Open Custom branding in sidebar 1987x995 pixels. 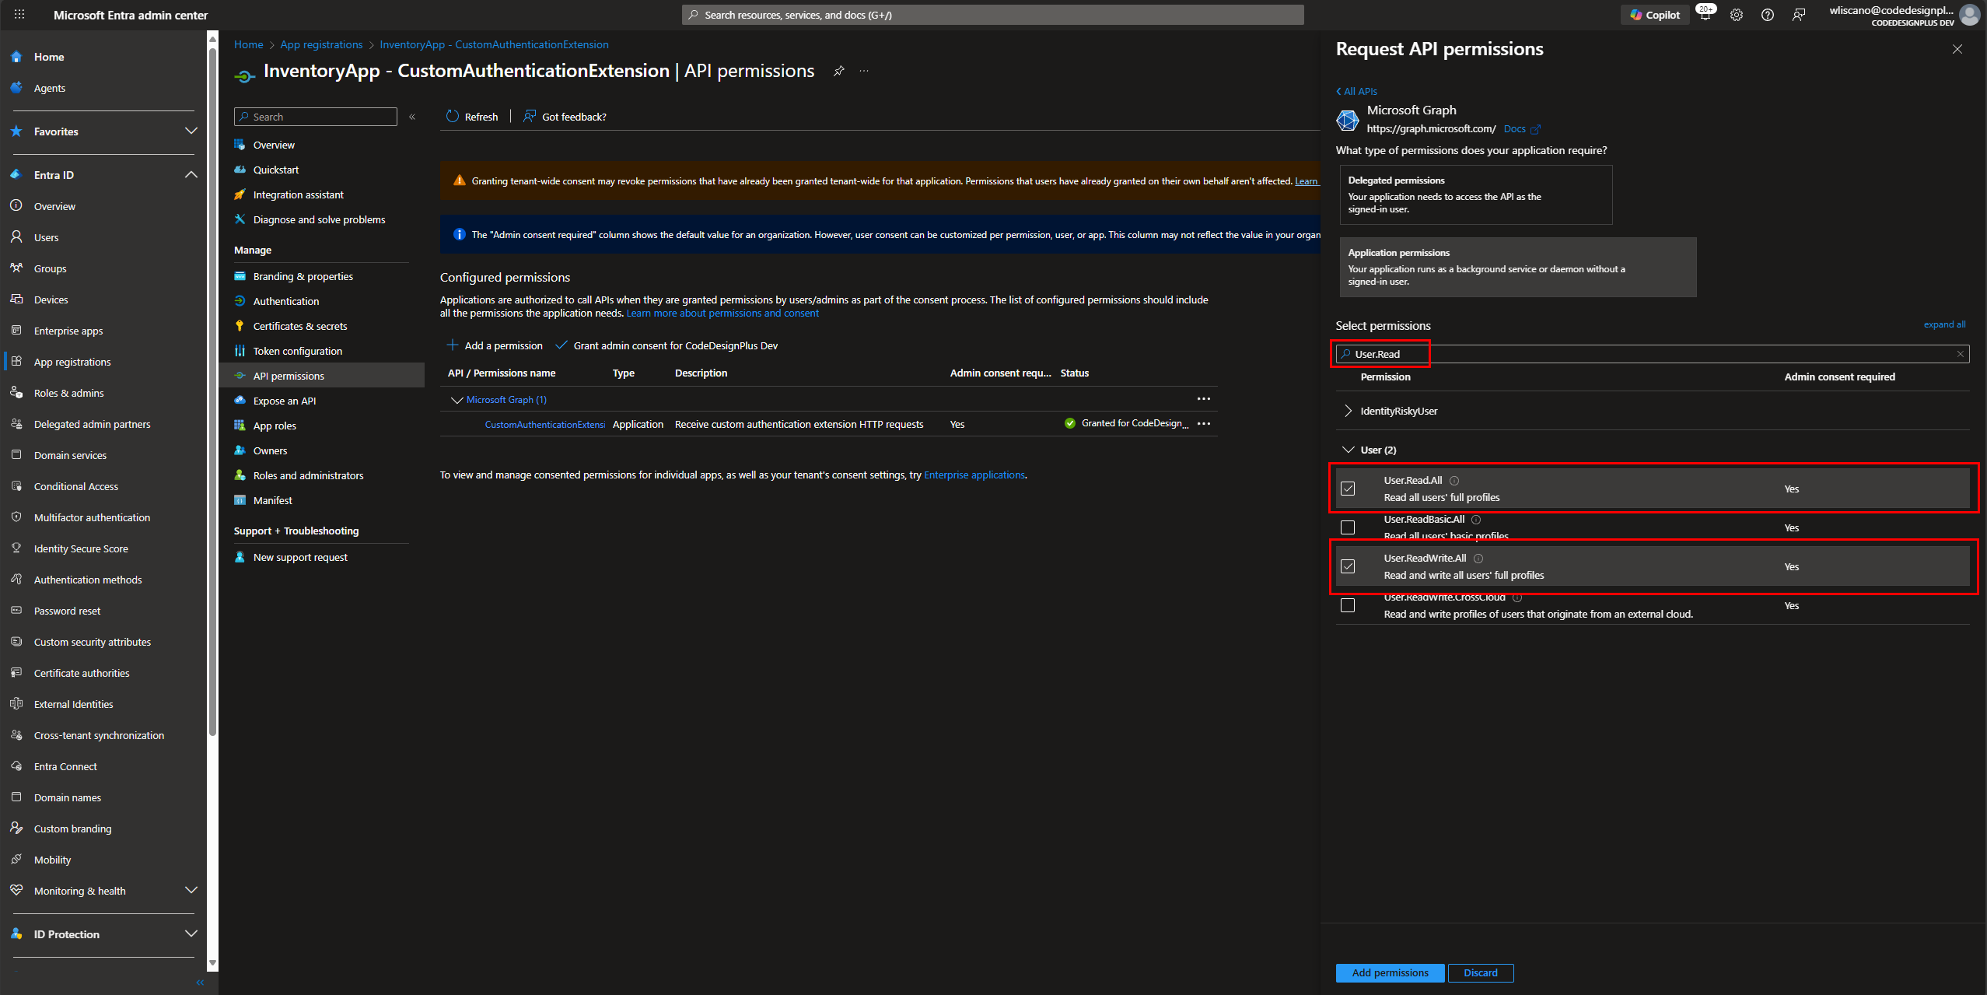point(73,829)
